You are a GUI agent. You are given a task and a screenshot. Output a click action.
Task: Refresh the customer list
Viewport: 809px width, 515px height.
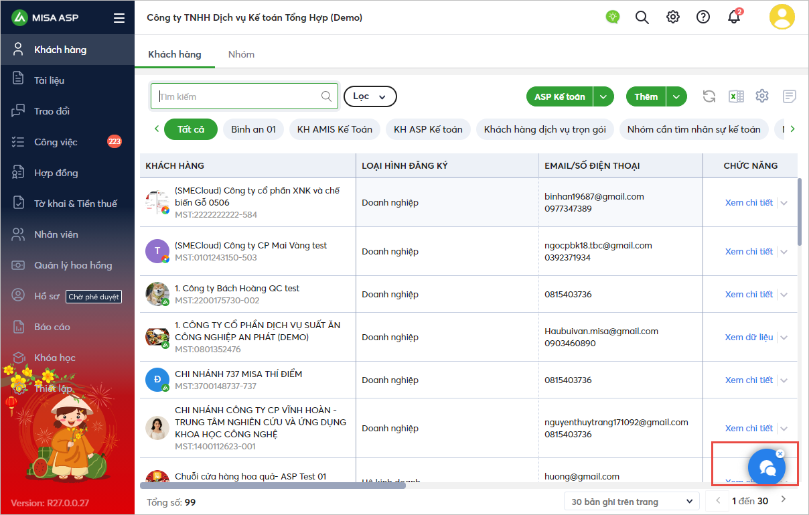[x=709, y=96]
